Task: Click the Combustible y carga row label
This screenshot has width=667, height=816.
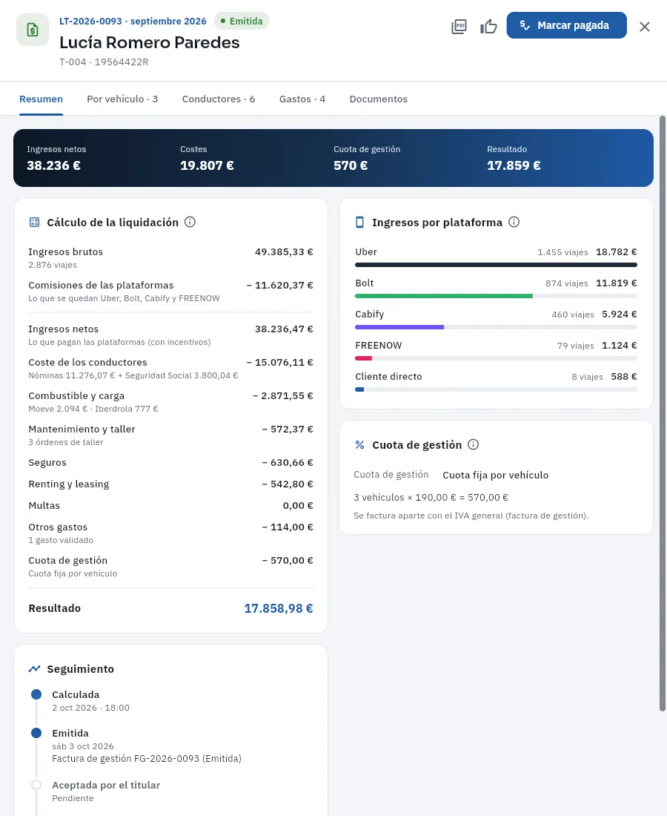Action: tap(76, 395)
